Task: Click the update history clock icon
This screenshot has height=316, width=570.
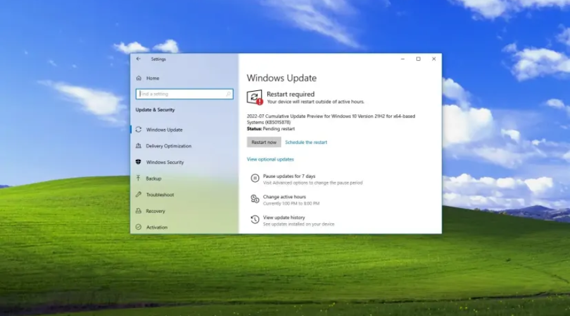Action: (x=255, y=219)
